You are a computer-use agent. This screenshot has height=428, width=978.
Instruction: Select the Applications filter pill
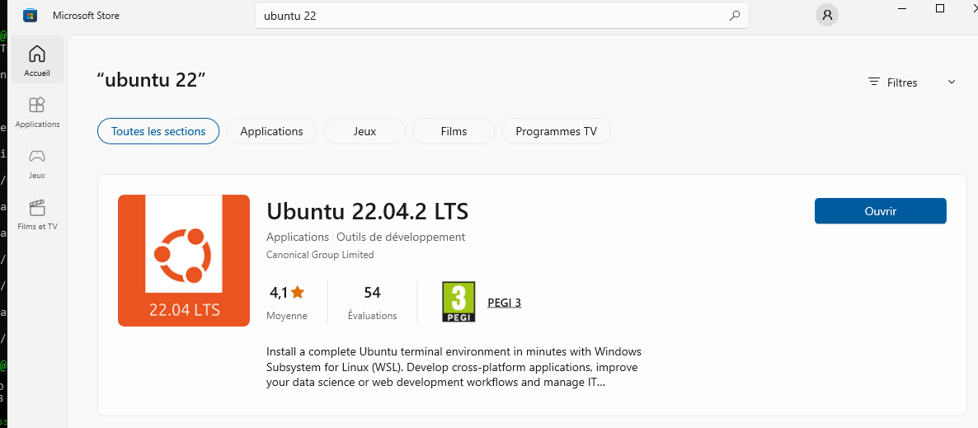tap(271, 131)
